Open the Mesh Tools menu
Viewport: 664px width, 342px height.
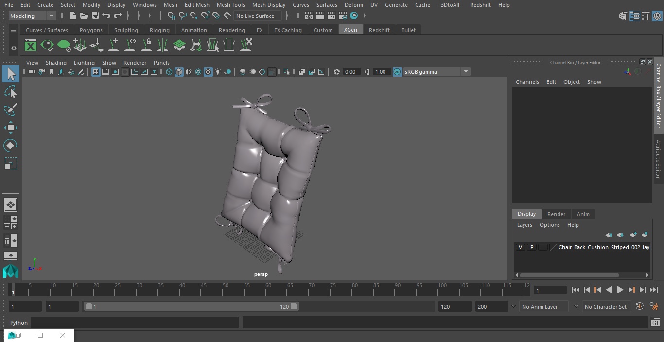pyautogui.click(x=230, y=5)
